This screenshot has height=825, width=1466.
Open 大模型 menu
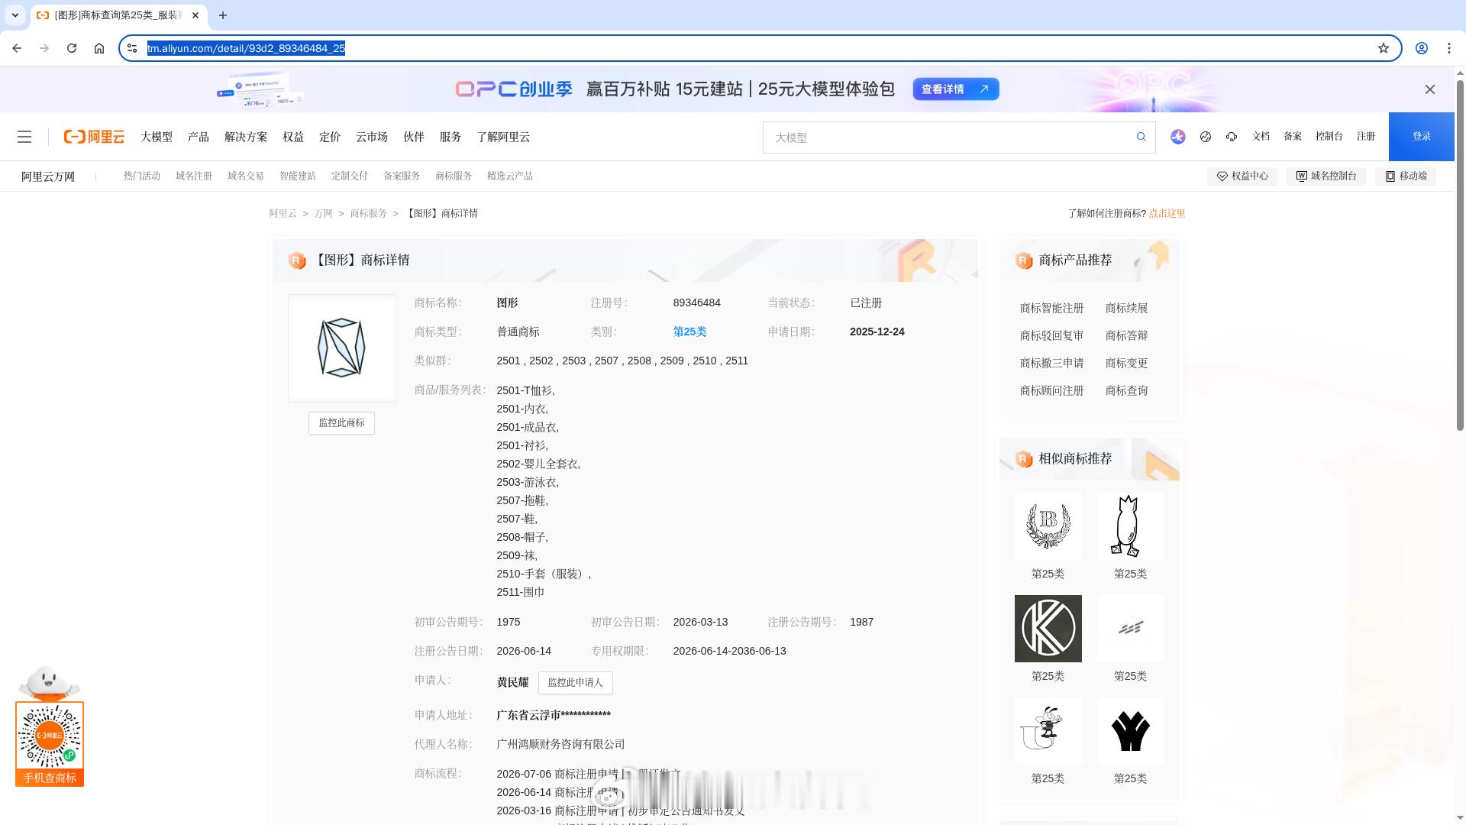tap(157, 137)
